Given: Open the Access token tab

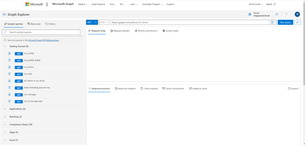Looking at the screenshot, I should pyautogui.click(x=171, y=31).
